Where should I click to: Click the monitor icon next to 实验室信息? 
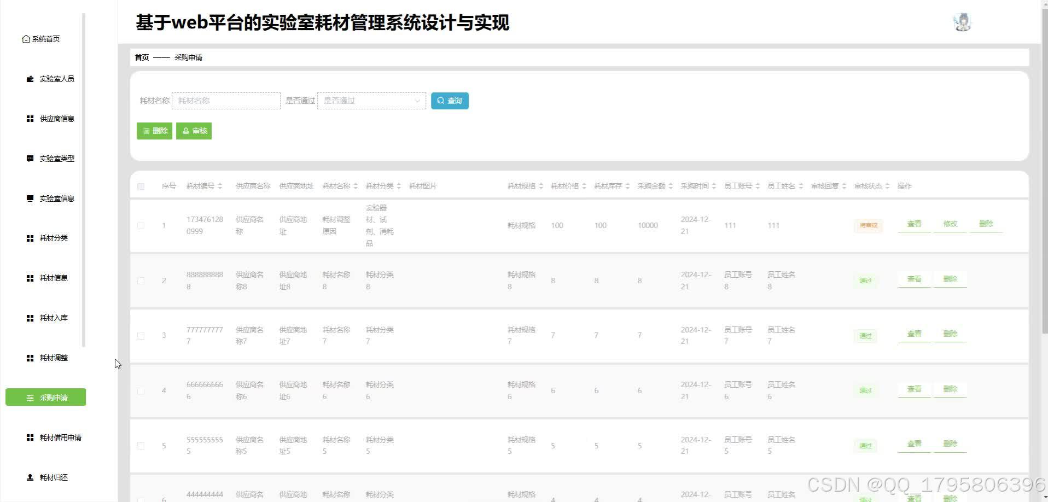point(30,199)
